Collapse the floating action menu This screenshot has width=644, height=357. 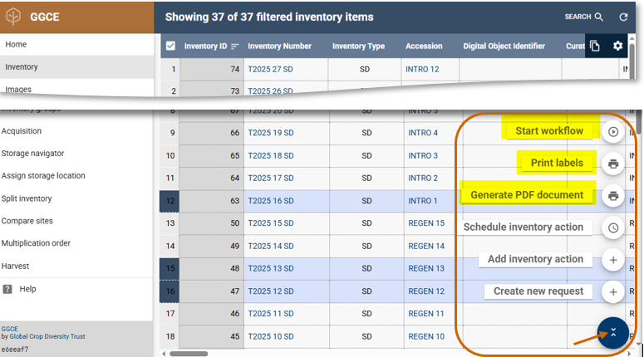click(613, 332)
